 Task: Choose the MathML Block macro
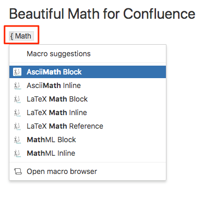click(88, 140)
